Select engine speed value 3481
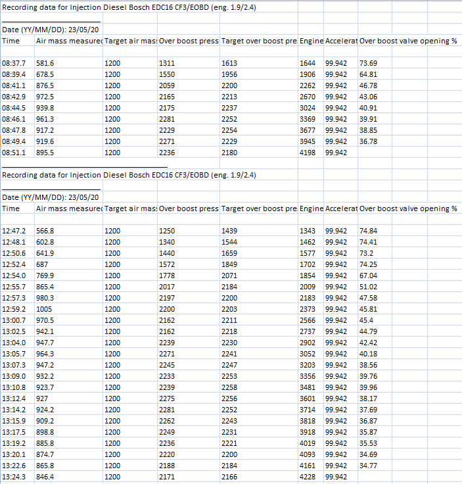The height and width of the screenshot is (484, 462). (x=308, y=387)
